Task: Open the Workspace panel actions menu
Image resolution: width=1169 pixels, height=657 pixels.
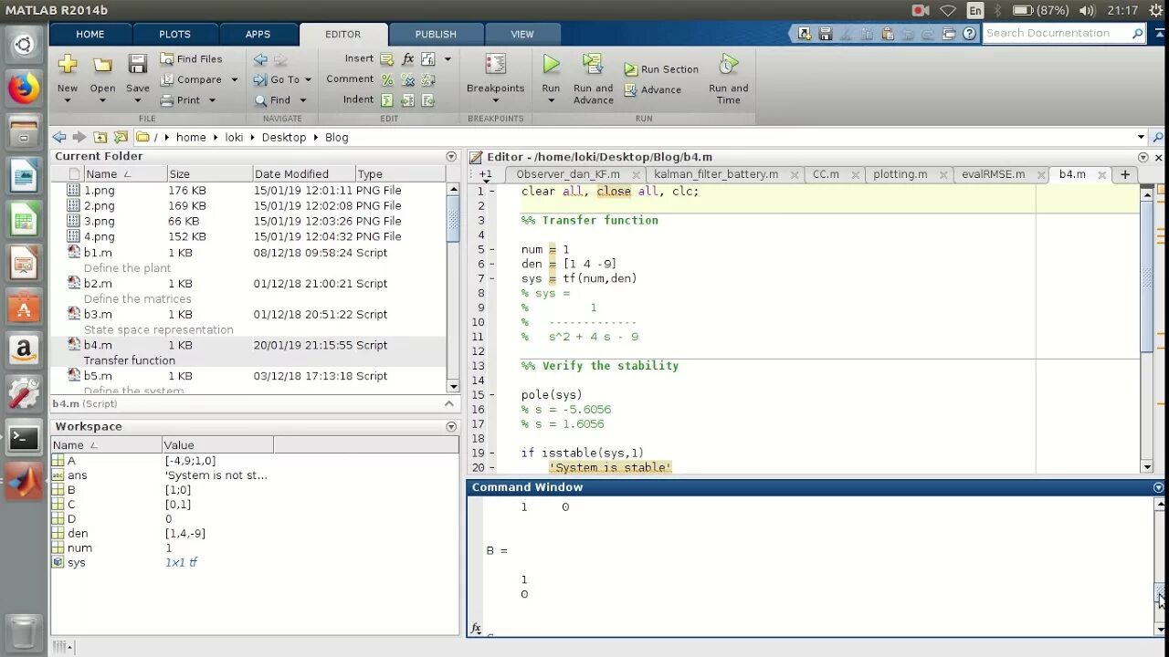Action: [x=451, y=427]
